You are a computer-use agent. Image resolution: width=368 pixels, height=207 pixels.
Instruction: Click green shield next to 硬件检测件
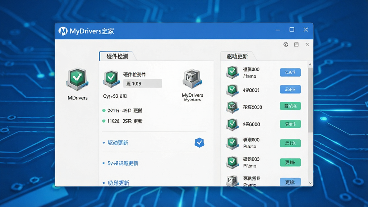pyautogui.click(x=111, y=78)
